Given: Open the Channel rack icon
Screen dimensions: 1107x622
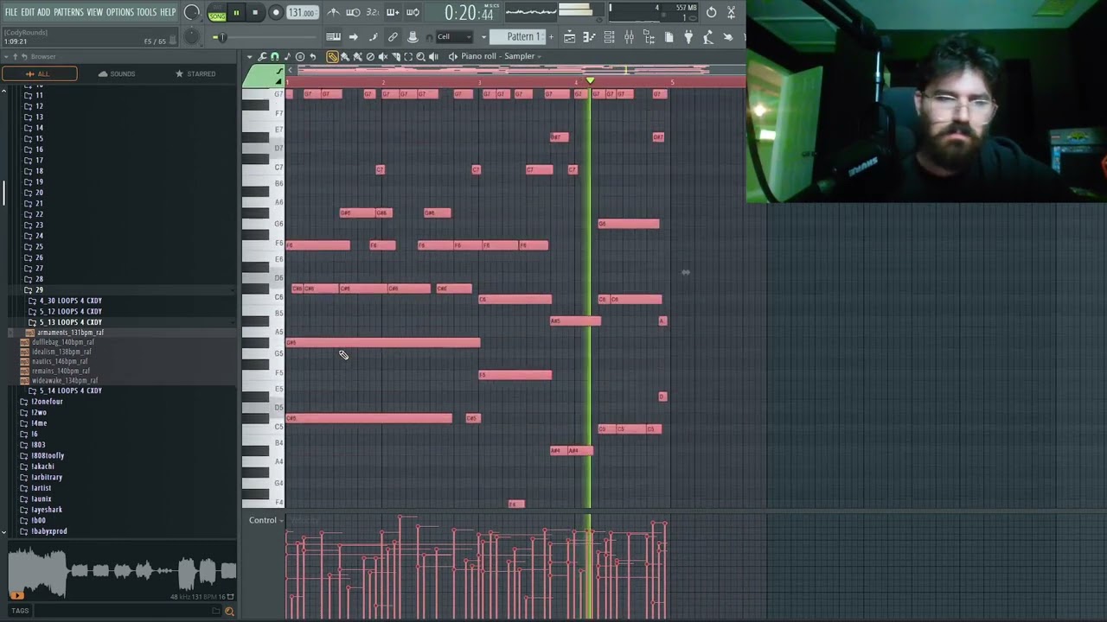Looking at the screenshot, I should pos(610,37).
